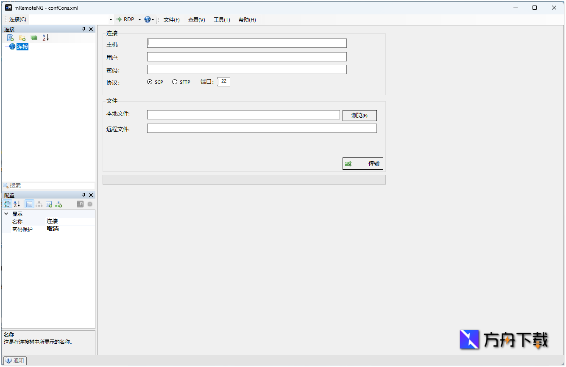Pin the 连接 panel
Viewport: 566px width, 367px height.
pos(84,29)
